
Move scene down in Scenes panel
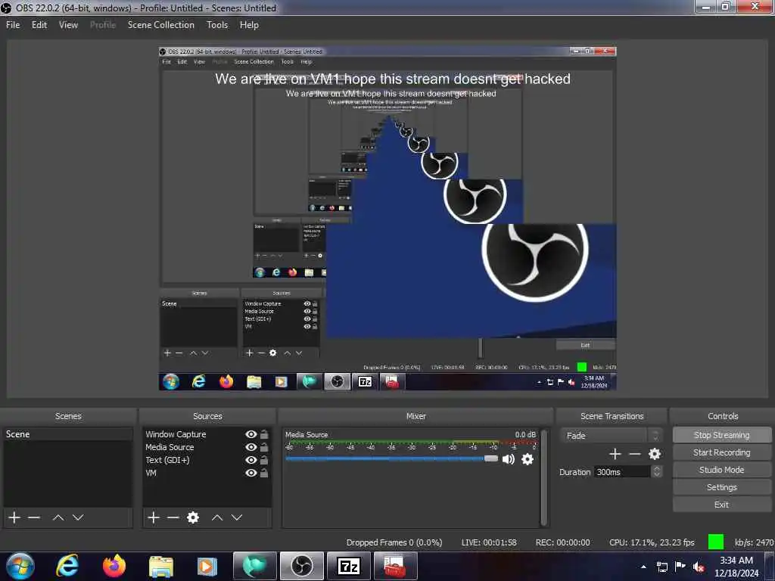(x=78, y=517)
